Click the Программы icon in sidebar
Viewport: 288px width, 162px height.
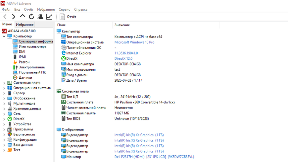click(x=10, y=129)
